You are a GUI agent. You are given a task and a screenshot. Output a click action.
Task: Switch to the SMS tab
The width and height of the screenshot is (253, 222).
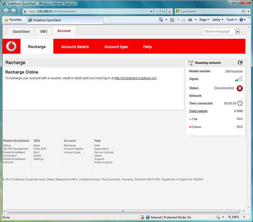(43, 31)
